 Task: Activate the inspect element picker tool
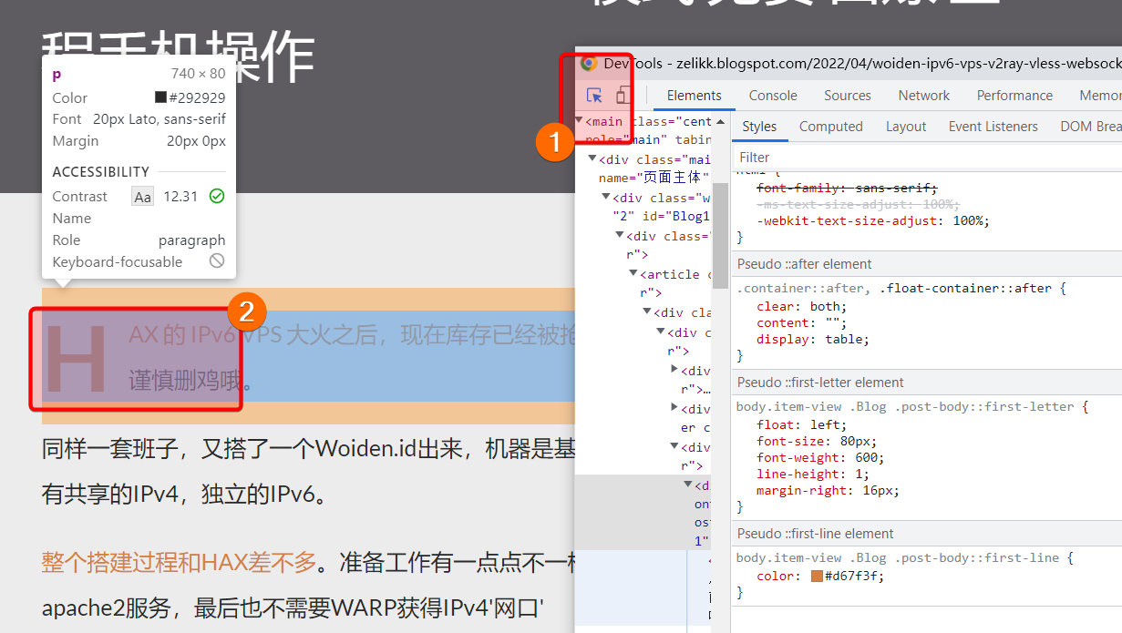[x=594, y=96]
